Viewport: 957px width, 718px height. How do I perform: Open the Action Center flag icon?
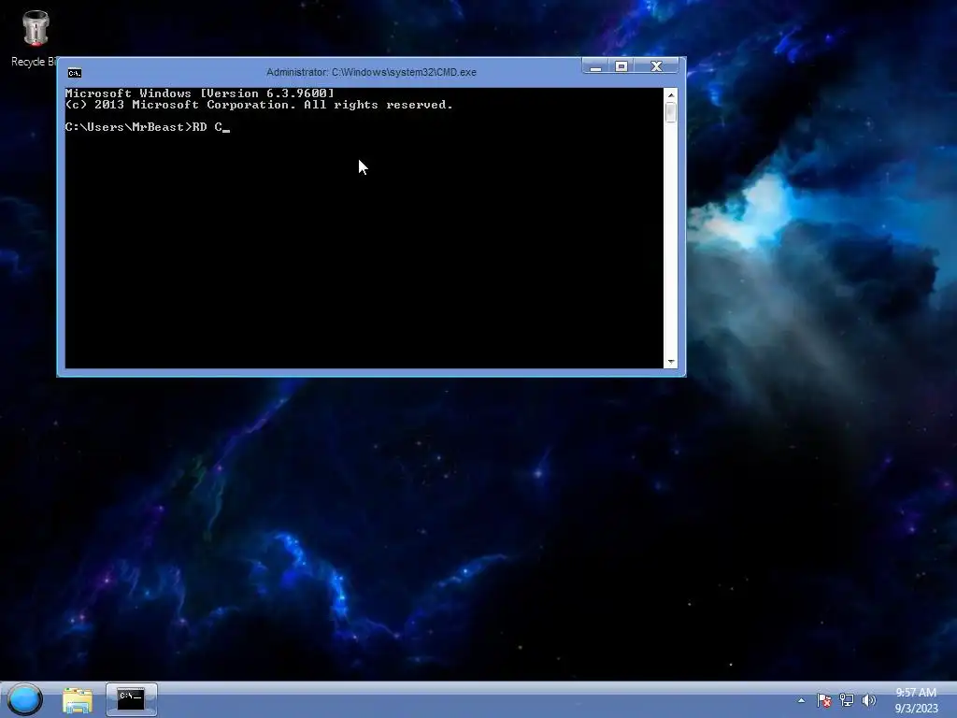(824, 700)
